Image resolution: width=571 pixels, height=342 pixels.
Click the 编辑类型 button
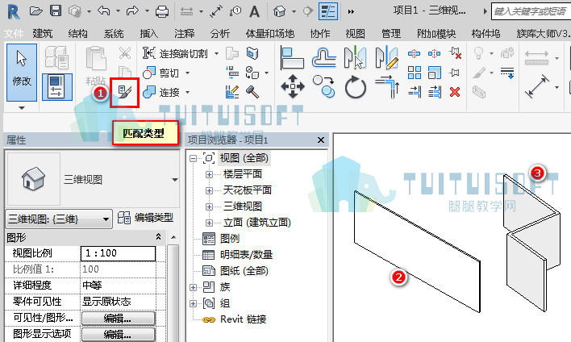click(145, 218)
